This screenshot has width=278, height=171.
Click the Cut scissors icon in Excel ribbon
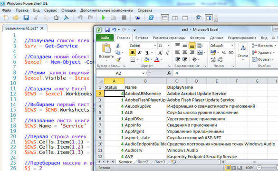tap(118, 46)
